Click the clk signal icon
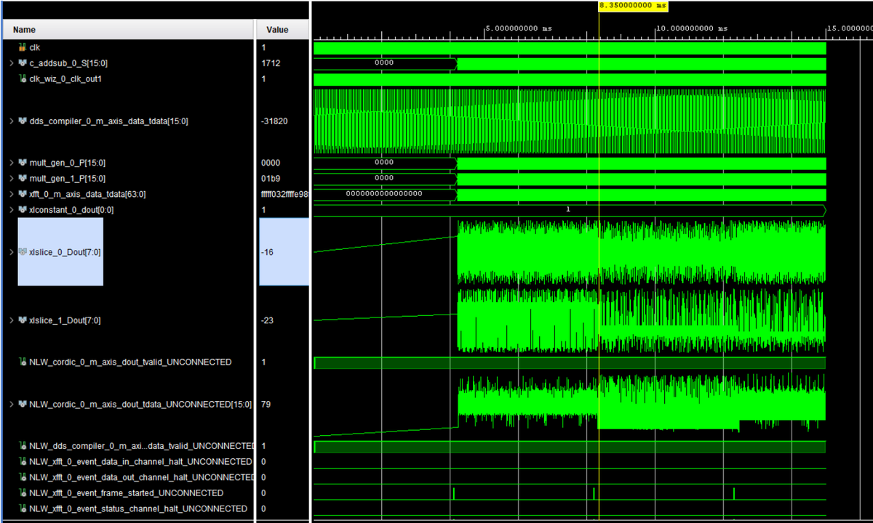Viewport: 873px width, 523px height. pos(23,47)
